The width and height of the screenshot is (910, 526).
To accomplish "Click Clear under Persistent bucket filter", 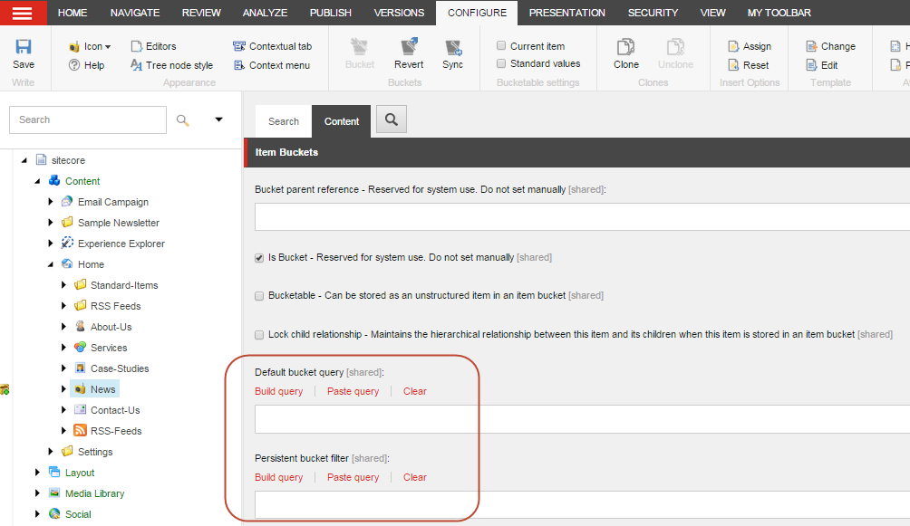I will pos(414,477).
